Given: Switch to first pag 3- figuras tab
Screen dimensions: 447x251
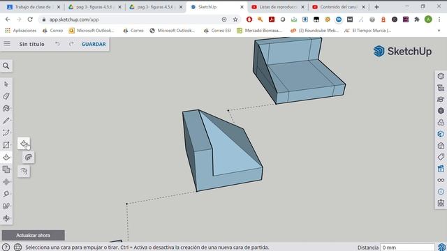Looking at the screenshot, I should coord(94,7).
